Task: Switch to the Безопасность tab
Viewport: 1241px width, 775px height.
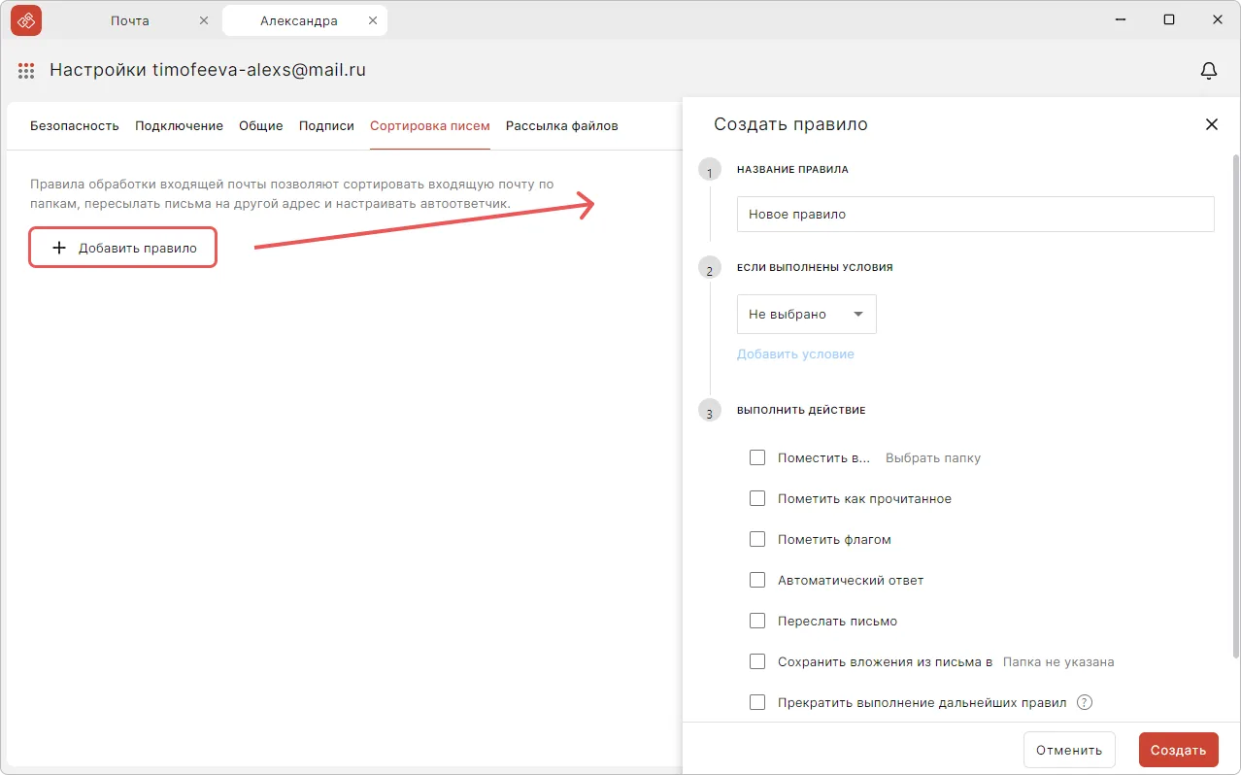Action: (74, 125)
